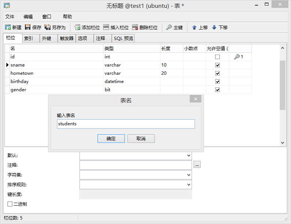The height and width of the screenshot is (224, 291).
Task: Click the 下移 (Move Down) arrow icon
Action: click(x=214, y=27)
